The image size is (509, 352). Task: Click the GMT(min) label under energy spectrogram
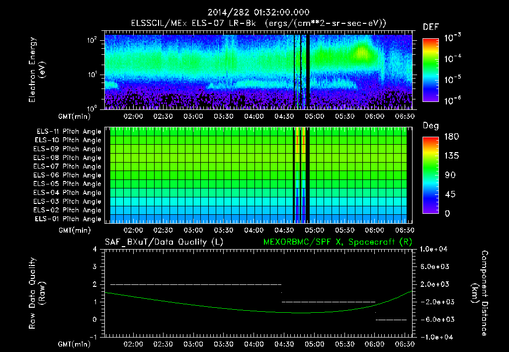click(x=75, y=116)
